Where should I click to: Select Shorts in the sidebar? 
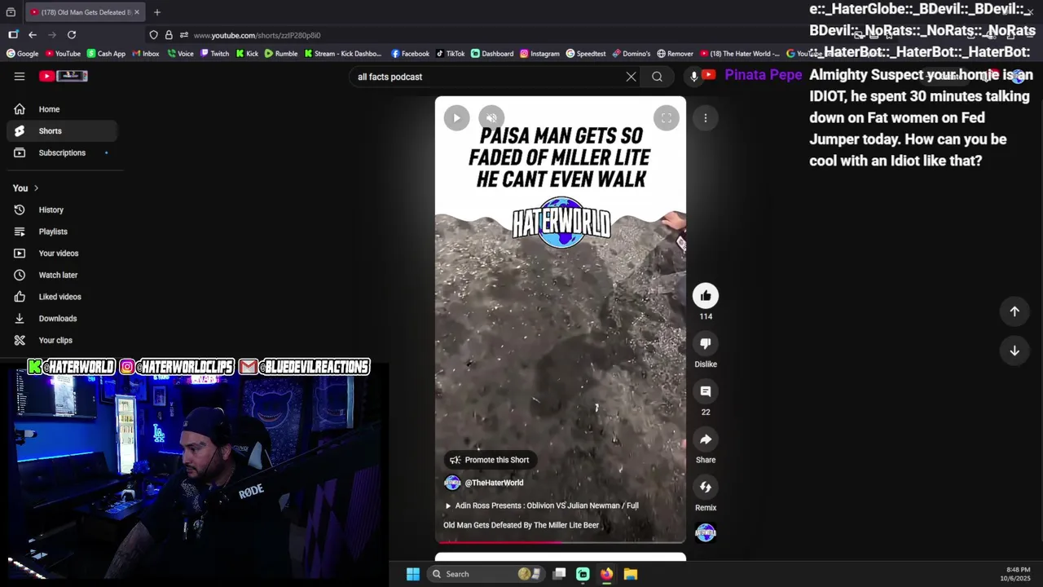point(62,130)
